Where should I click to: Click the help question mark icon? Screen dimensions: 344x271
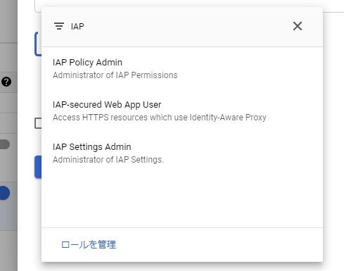click(6, 82)
